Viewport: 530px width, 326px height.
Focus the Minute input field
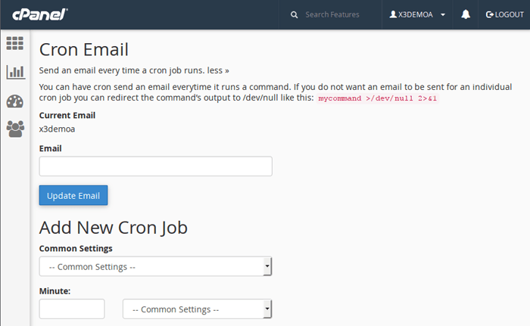coord(72,309)
